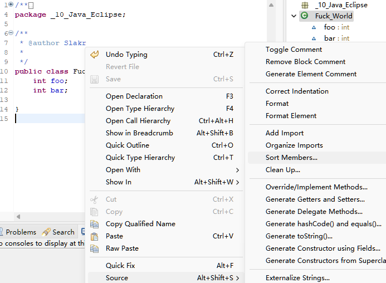Select the green class icon in outline
The height and width of the screenshot is (283, 386).
(x=304, y=16)
